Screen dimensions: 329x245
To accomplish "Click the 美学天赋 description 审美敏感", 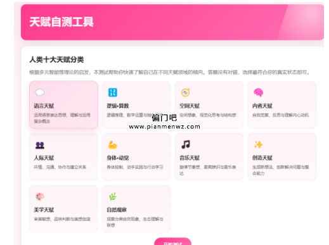I will click(62, 219).
